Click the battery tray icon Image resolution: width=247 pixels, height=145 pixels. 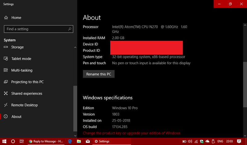pyautogui.click(x=184, y=141)
